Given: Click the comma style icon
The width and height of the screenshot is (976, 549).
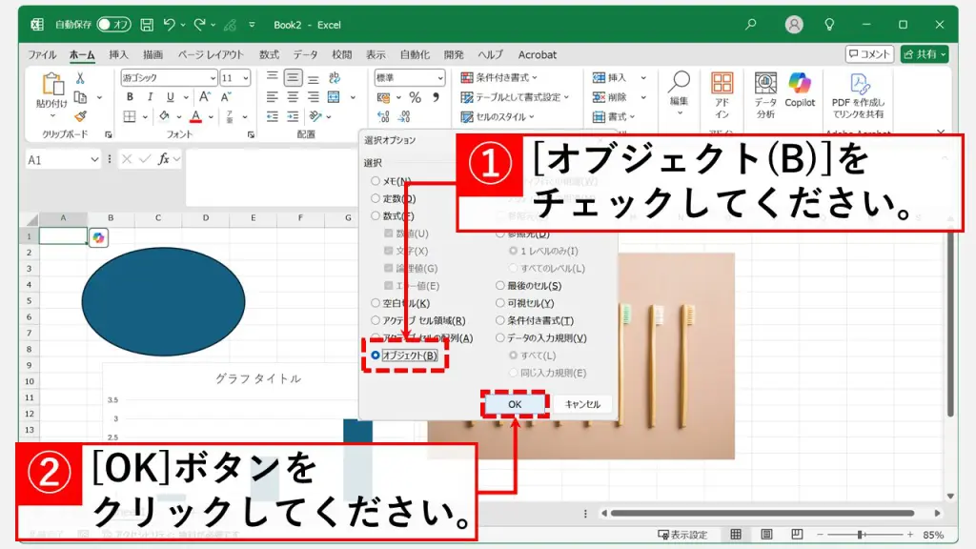Looking at the screenshot, I should (x=436, y=97).
